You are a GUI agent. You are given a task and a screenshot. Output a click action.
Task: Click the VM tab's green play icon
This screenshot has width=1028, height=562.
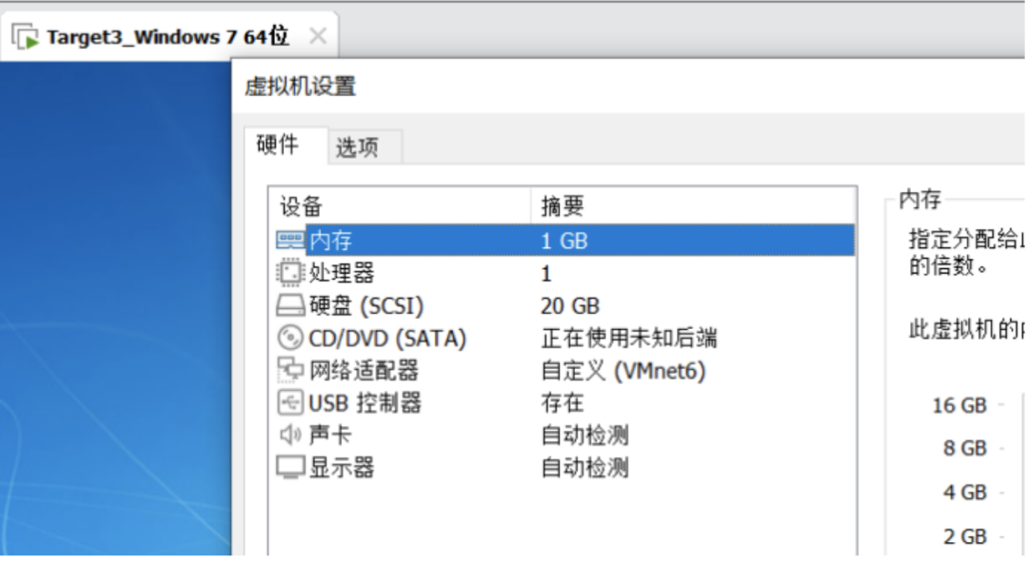point(26,38)
